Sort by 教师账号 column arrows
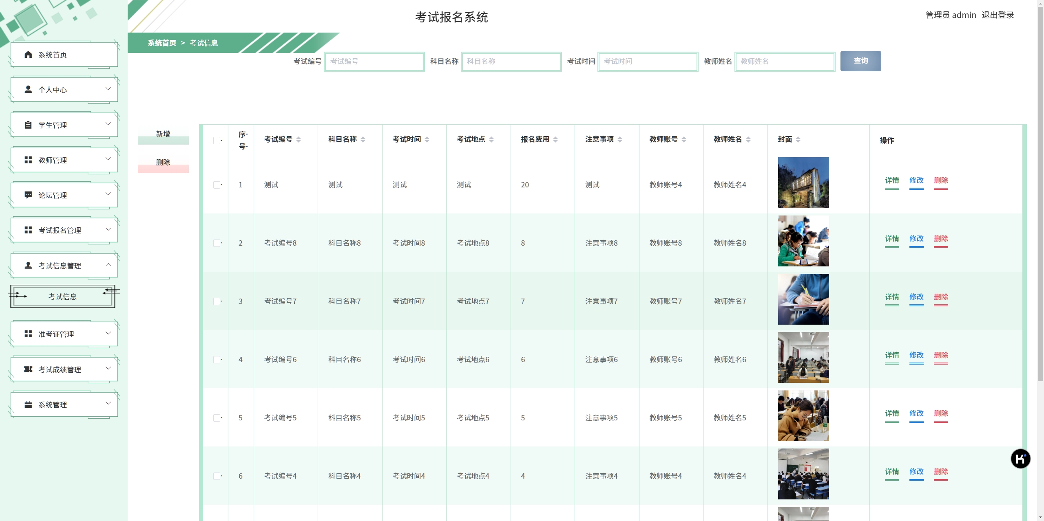The image size is (1044, 521). click(x=684, y=140)
